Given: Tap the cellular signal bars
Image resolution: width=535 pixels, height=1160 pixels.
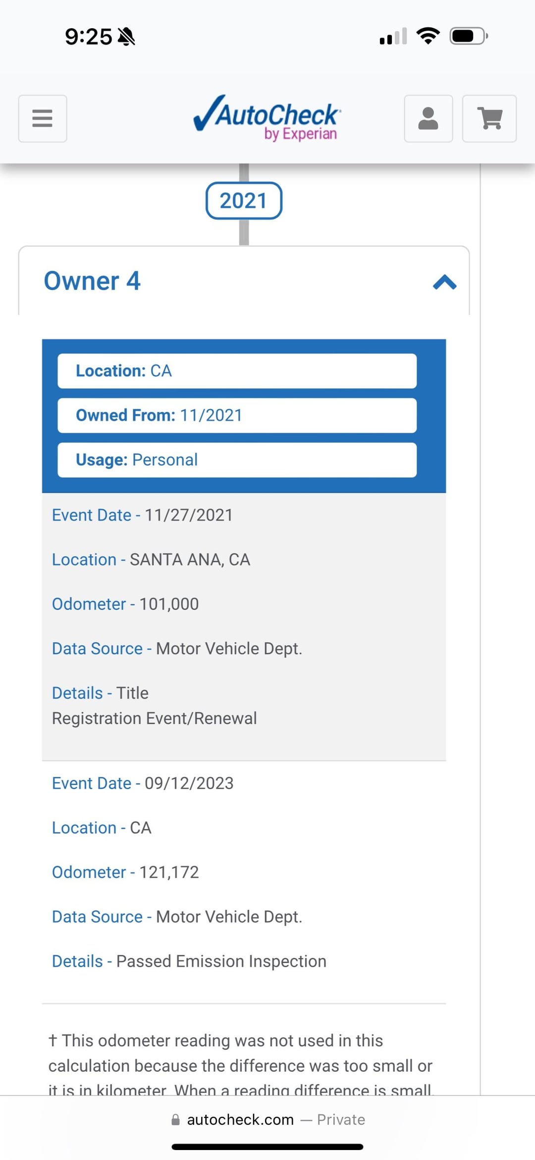Looking at the screenshot, I should coord(393,36).
